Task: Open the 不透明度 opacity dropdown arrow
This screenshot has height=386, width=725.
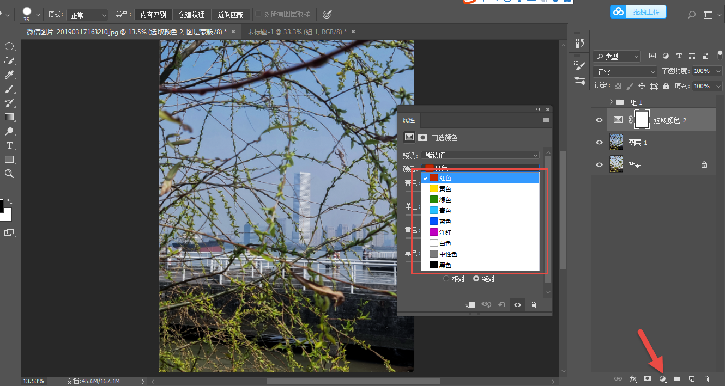Action: pyautogui.click(x=718, y=71)
